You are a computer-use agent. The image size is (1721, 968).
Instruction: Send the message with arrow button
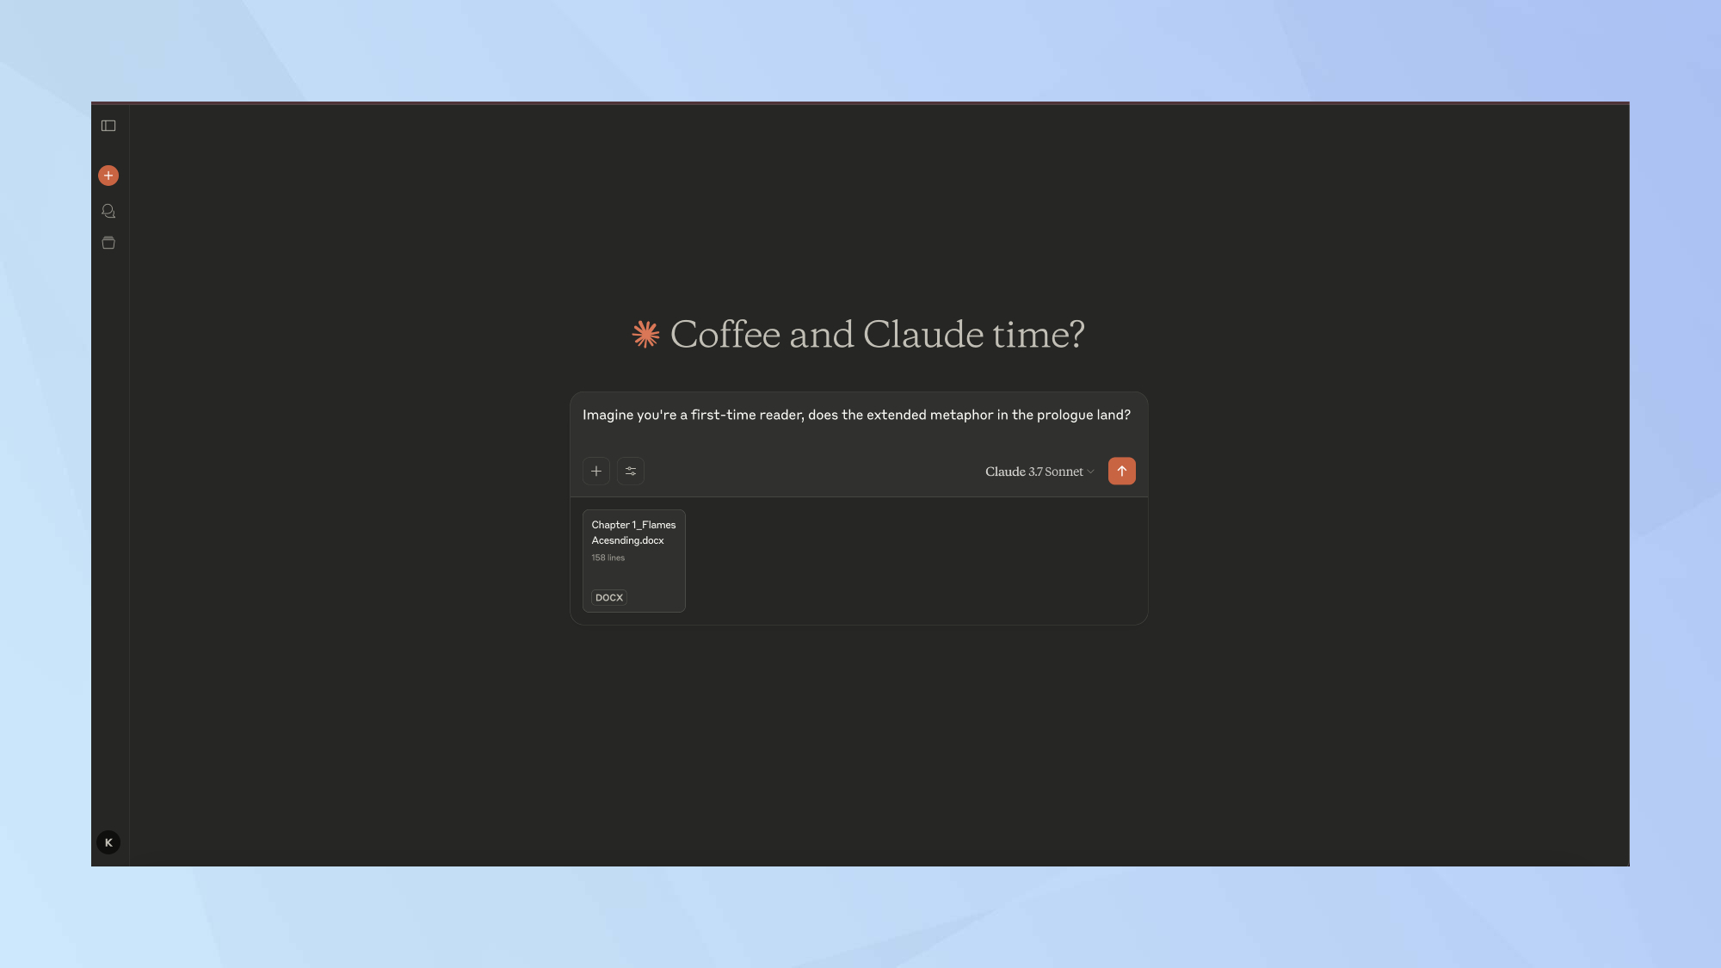[x=1121, y=471]
